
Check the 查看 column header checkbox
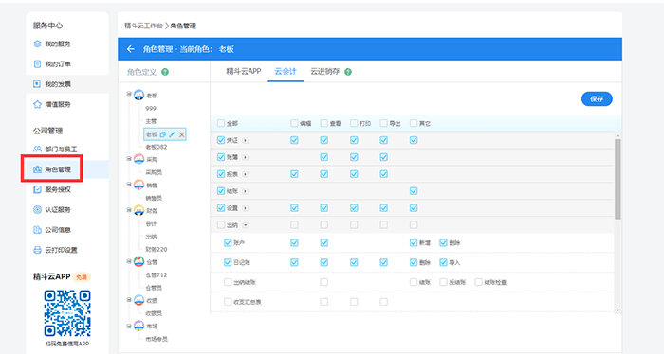(324, 123)
